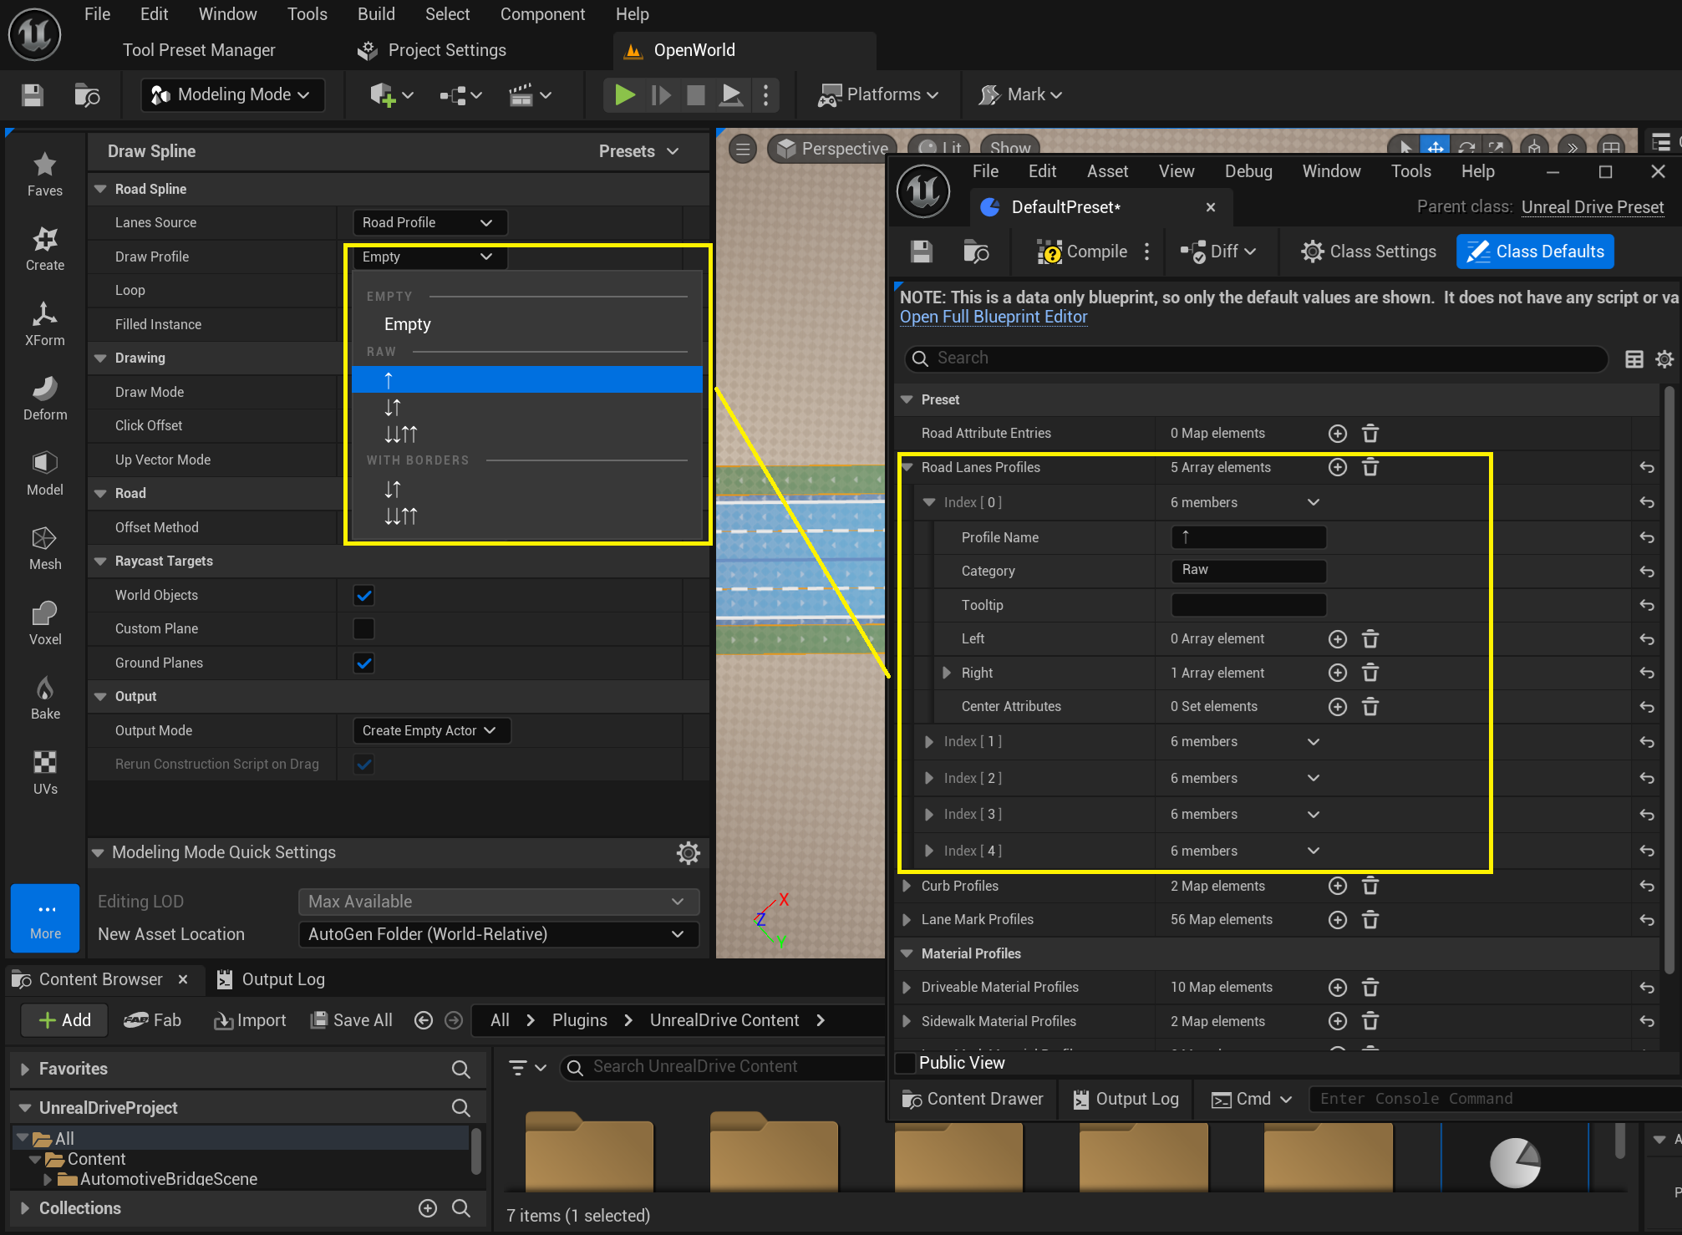
Task: Click the More tools button
Action: (x=45, y=918)
